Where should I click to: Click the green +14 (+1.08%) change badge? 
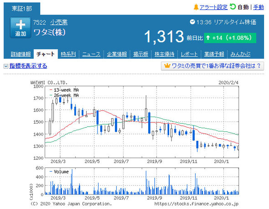[230, 38]
